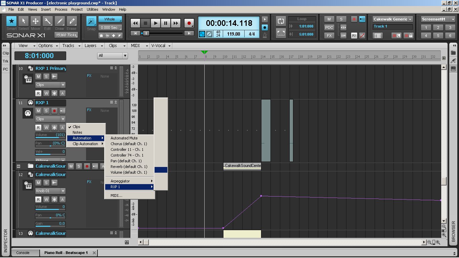Start playback with the Play button
This screenshot has height=258, width=459.
[x=156, y=23]
